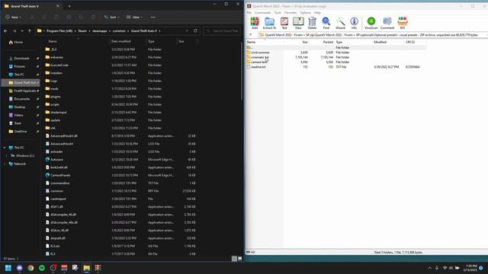This screenshot has width=488, height=274.
Task: Open Chrome from the taskbar
Action: (30, 268)
